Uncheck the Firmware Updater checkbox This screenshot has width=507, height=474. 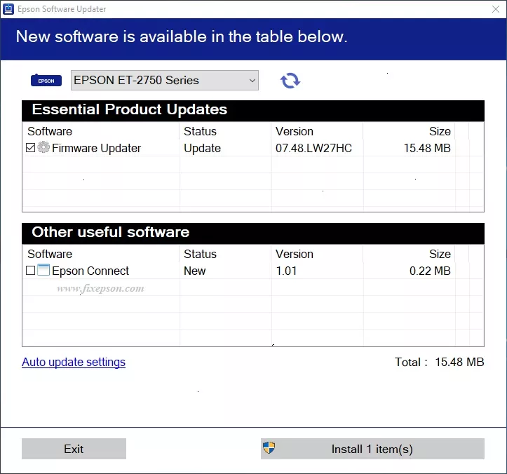point(30,148)
